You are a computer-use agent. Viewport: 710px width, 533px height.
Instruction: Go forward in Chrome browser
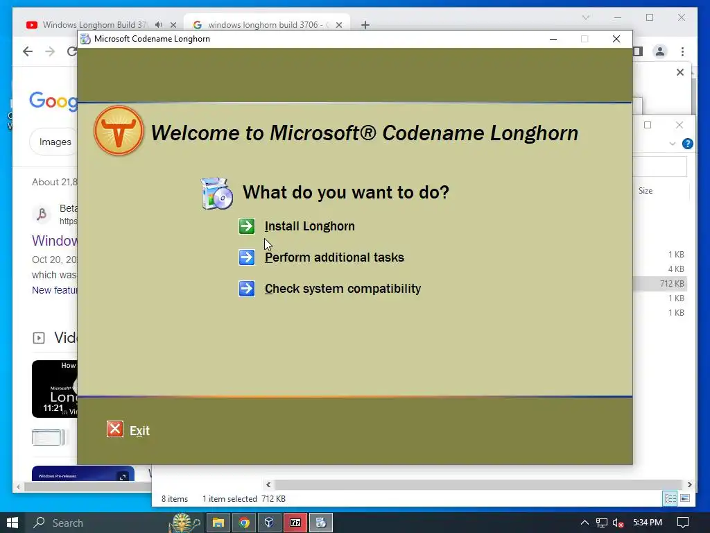pos(50,51)
